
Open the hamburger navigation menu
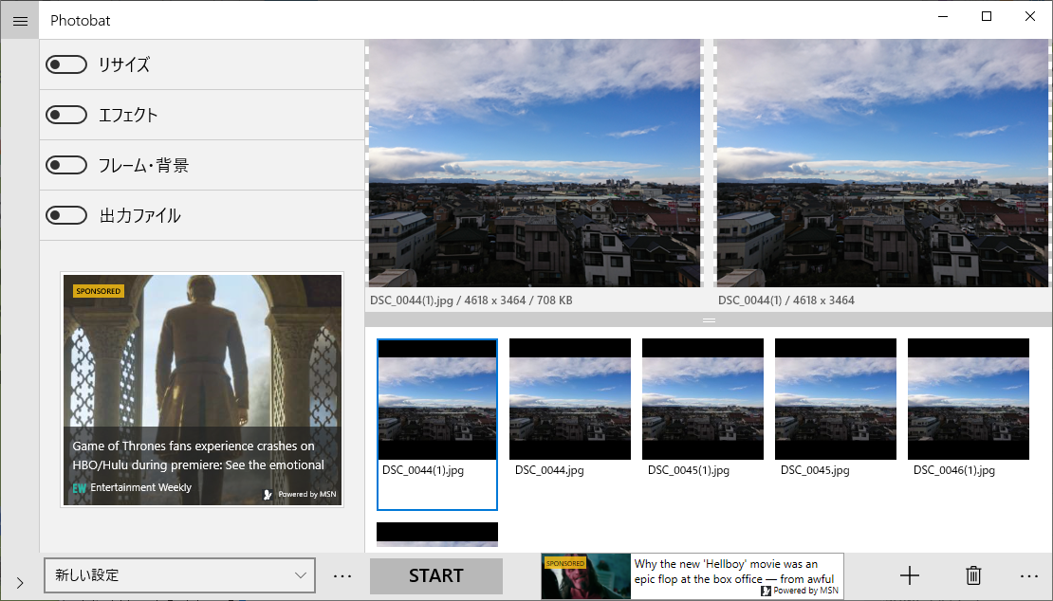coord(19,19)
